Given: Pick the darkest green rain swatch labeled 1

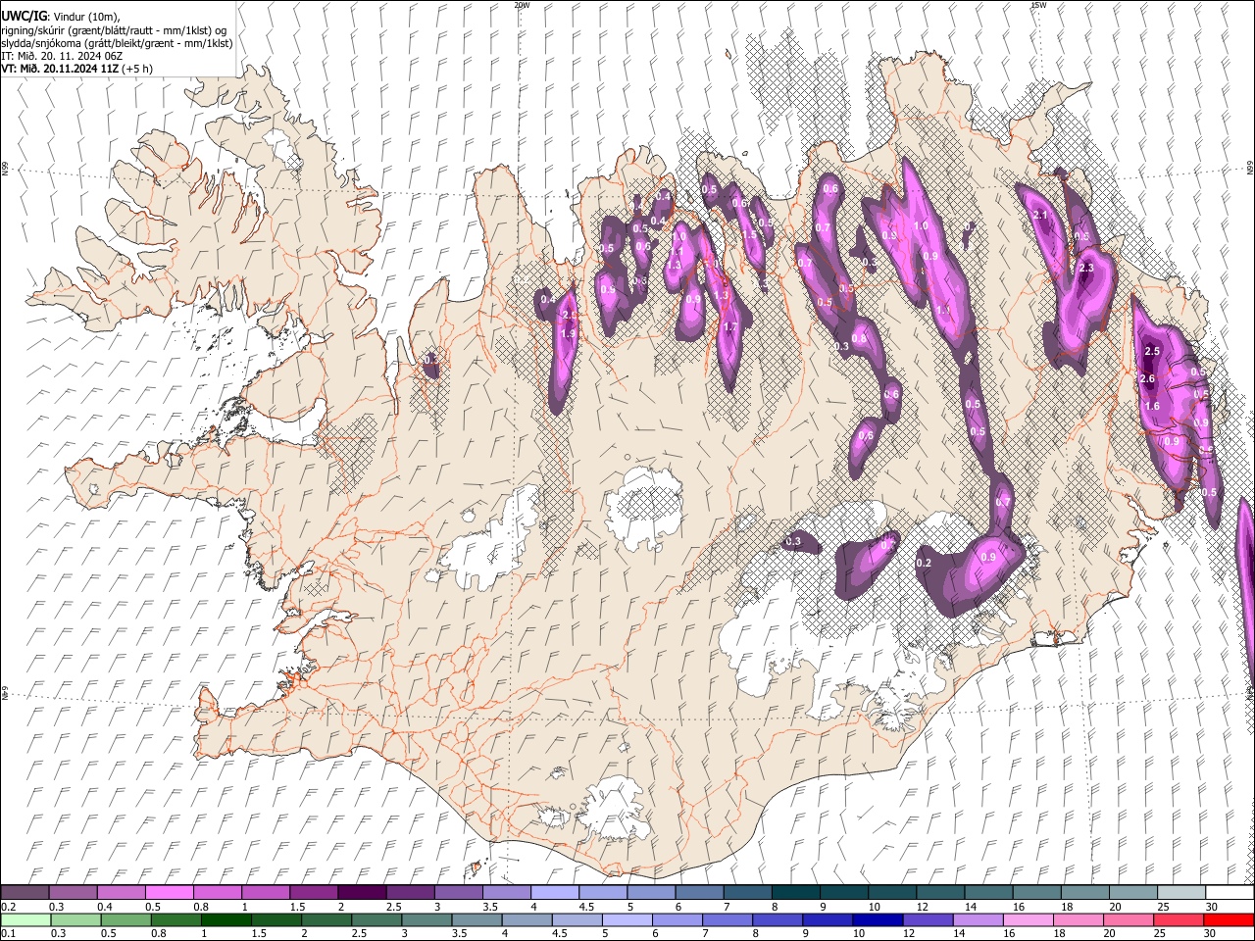Looking at the screenshot, I should tap(226, 919).
